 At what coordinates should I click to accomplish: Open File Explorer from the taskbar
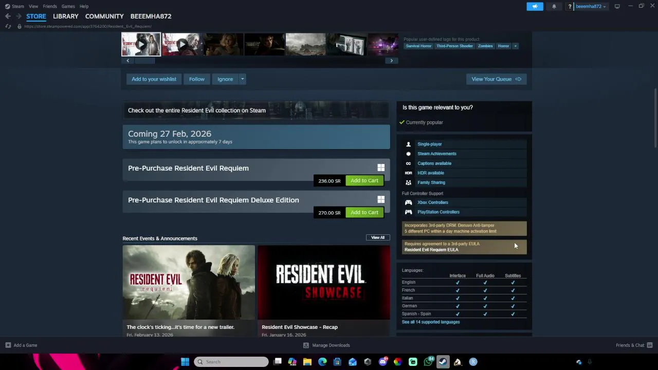307,362
